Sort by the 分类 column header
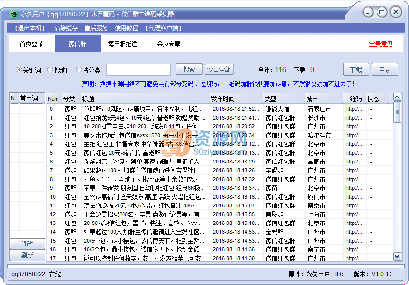Screen dimensions: 409x285 click(71, 99)
